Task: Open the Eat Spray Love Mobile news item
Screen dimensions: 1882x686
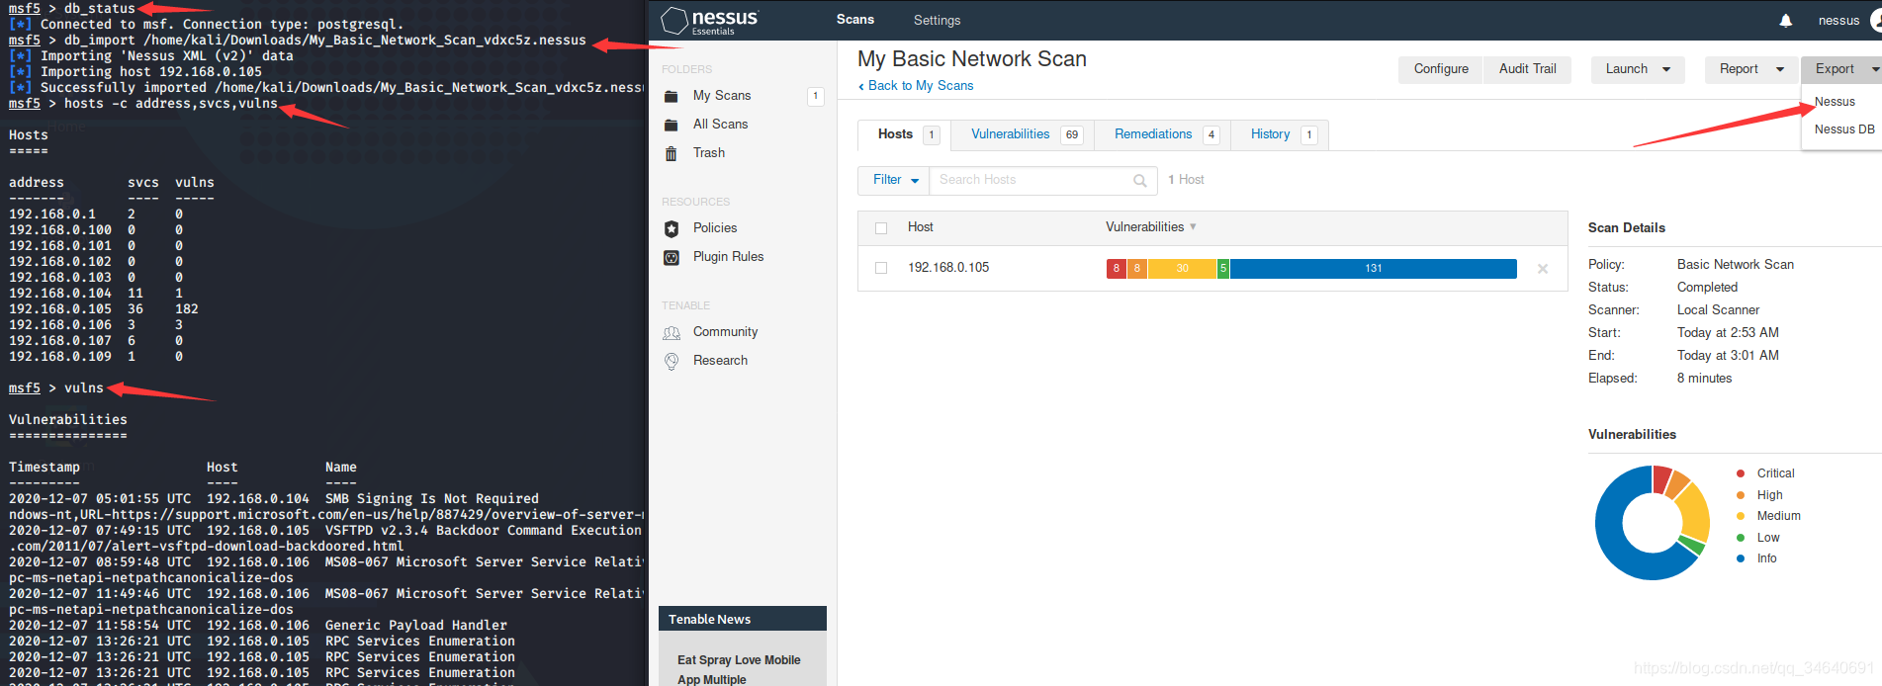Action: [x=739, y=669]
